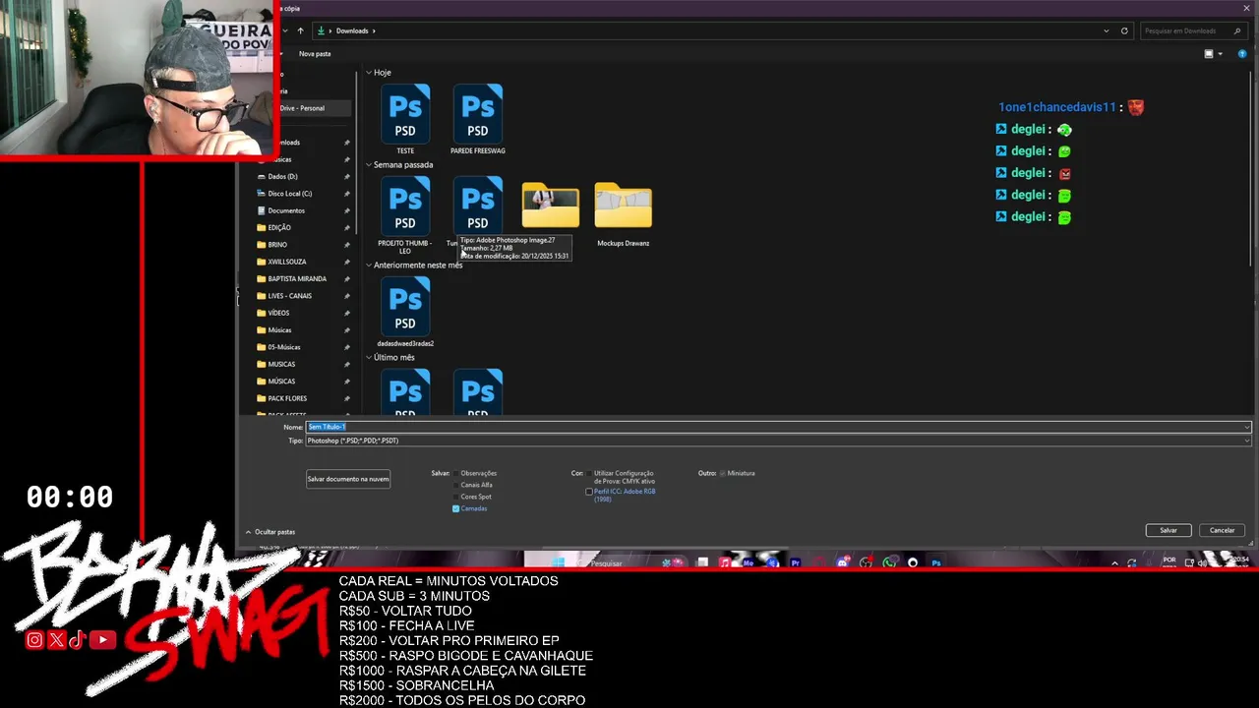Image resolution: width=1259 pixels, height=708 pixels.
Task: Select the first PSD under Último mês
Action: point(405,391)
